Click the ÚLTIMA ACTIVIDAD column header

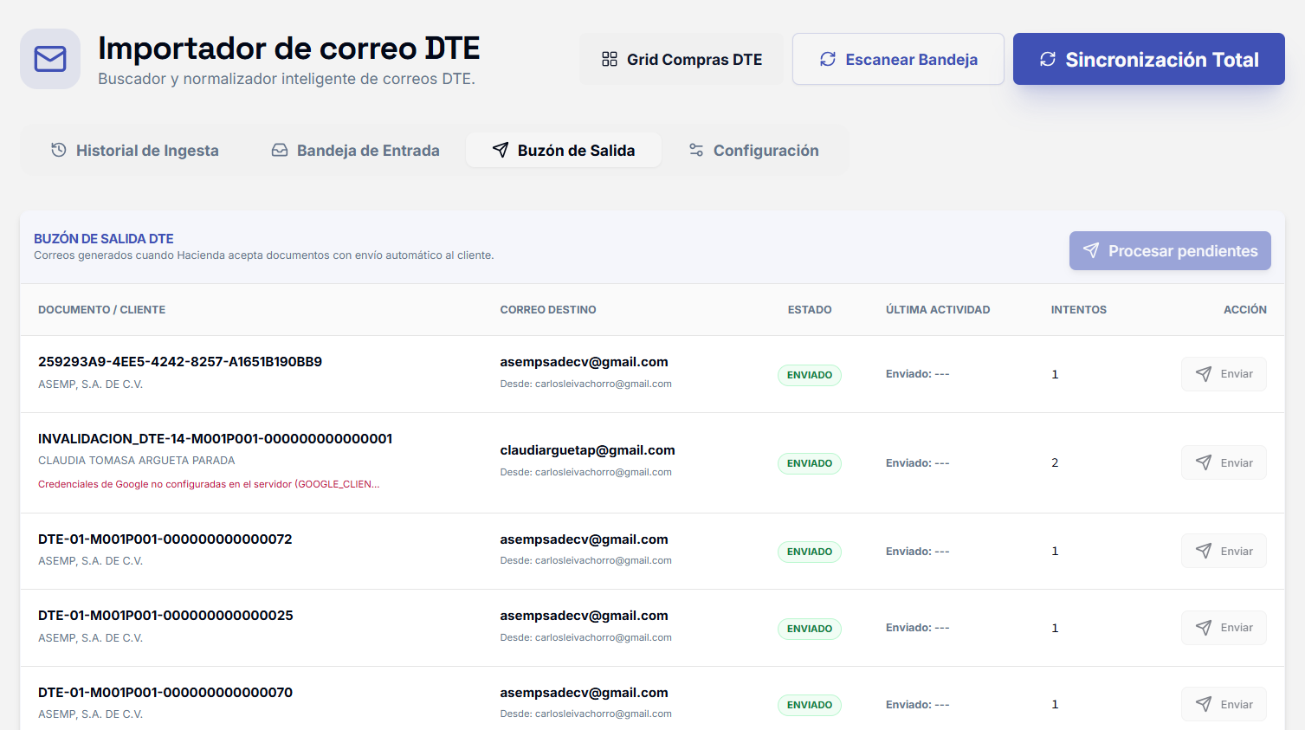pos(938,309)
